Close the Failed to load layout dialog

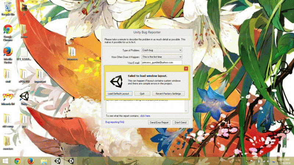pos(186,69)
